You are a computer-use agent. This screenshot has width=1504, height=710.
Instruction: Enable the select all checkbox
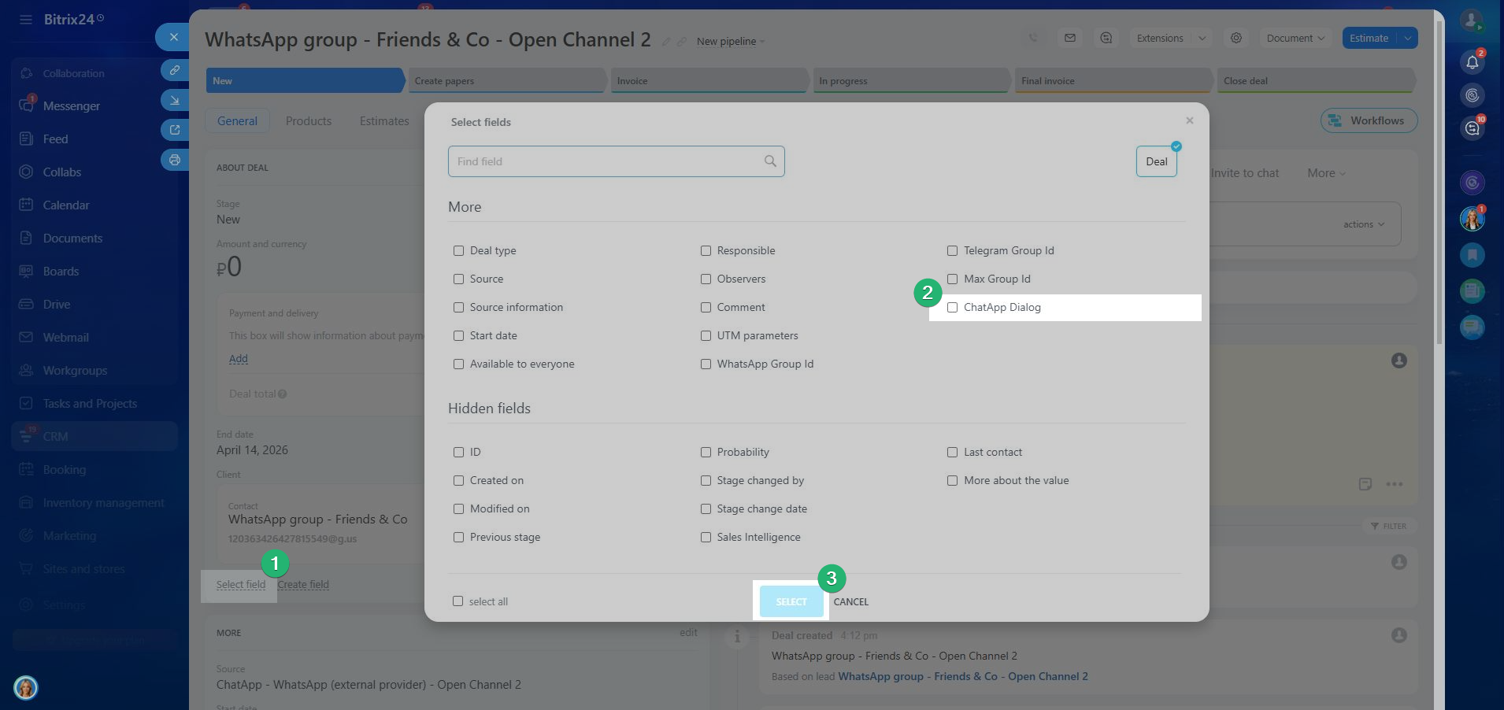[457, 601]
